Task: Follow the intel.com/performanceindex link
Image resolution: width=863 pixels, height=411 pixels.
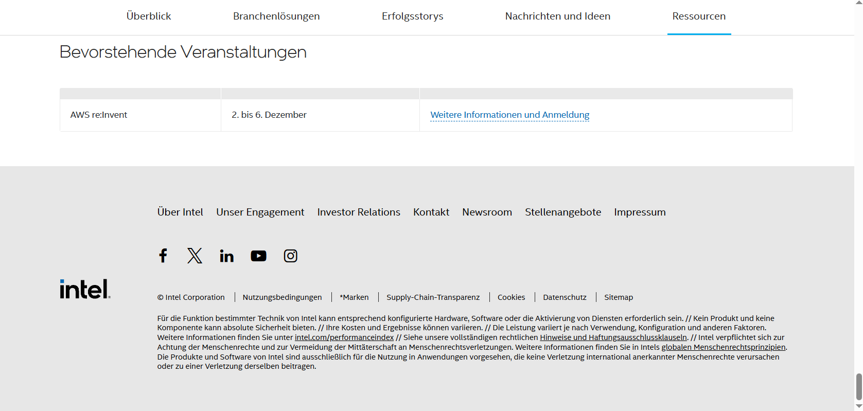Action: (x=344, y=337)
